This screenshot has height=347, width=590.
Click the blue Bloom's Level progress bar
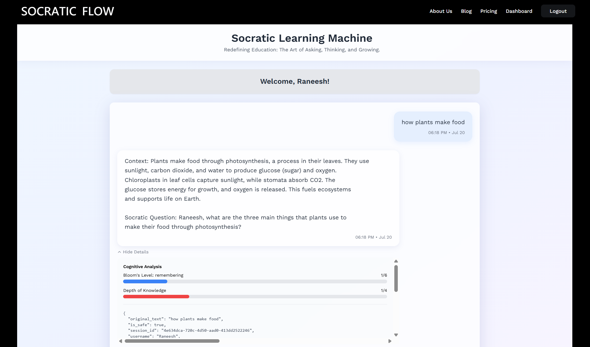145,281
